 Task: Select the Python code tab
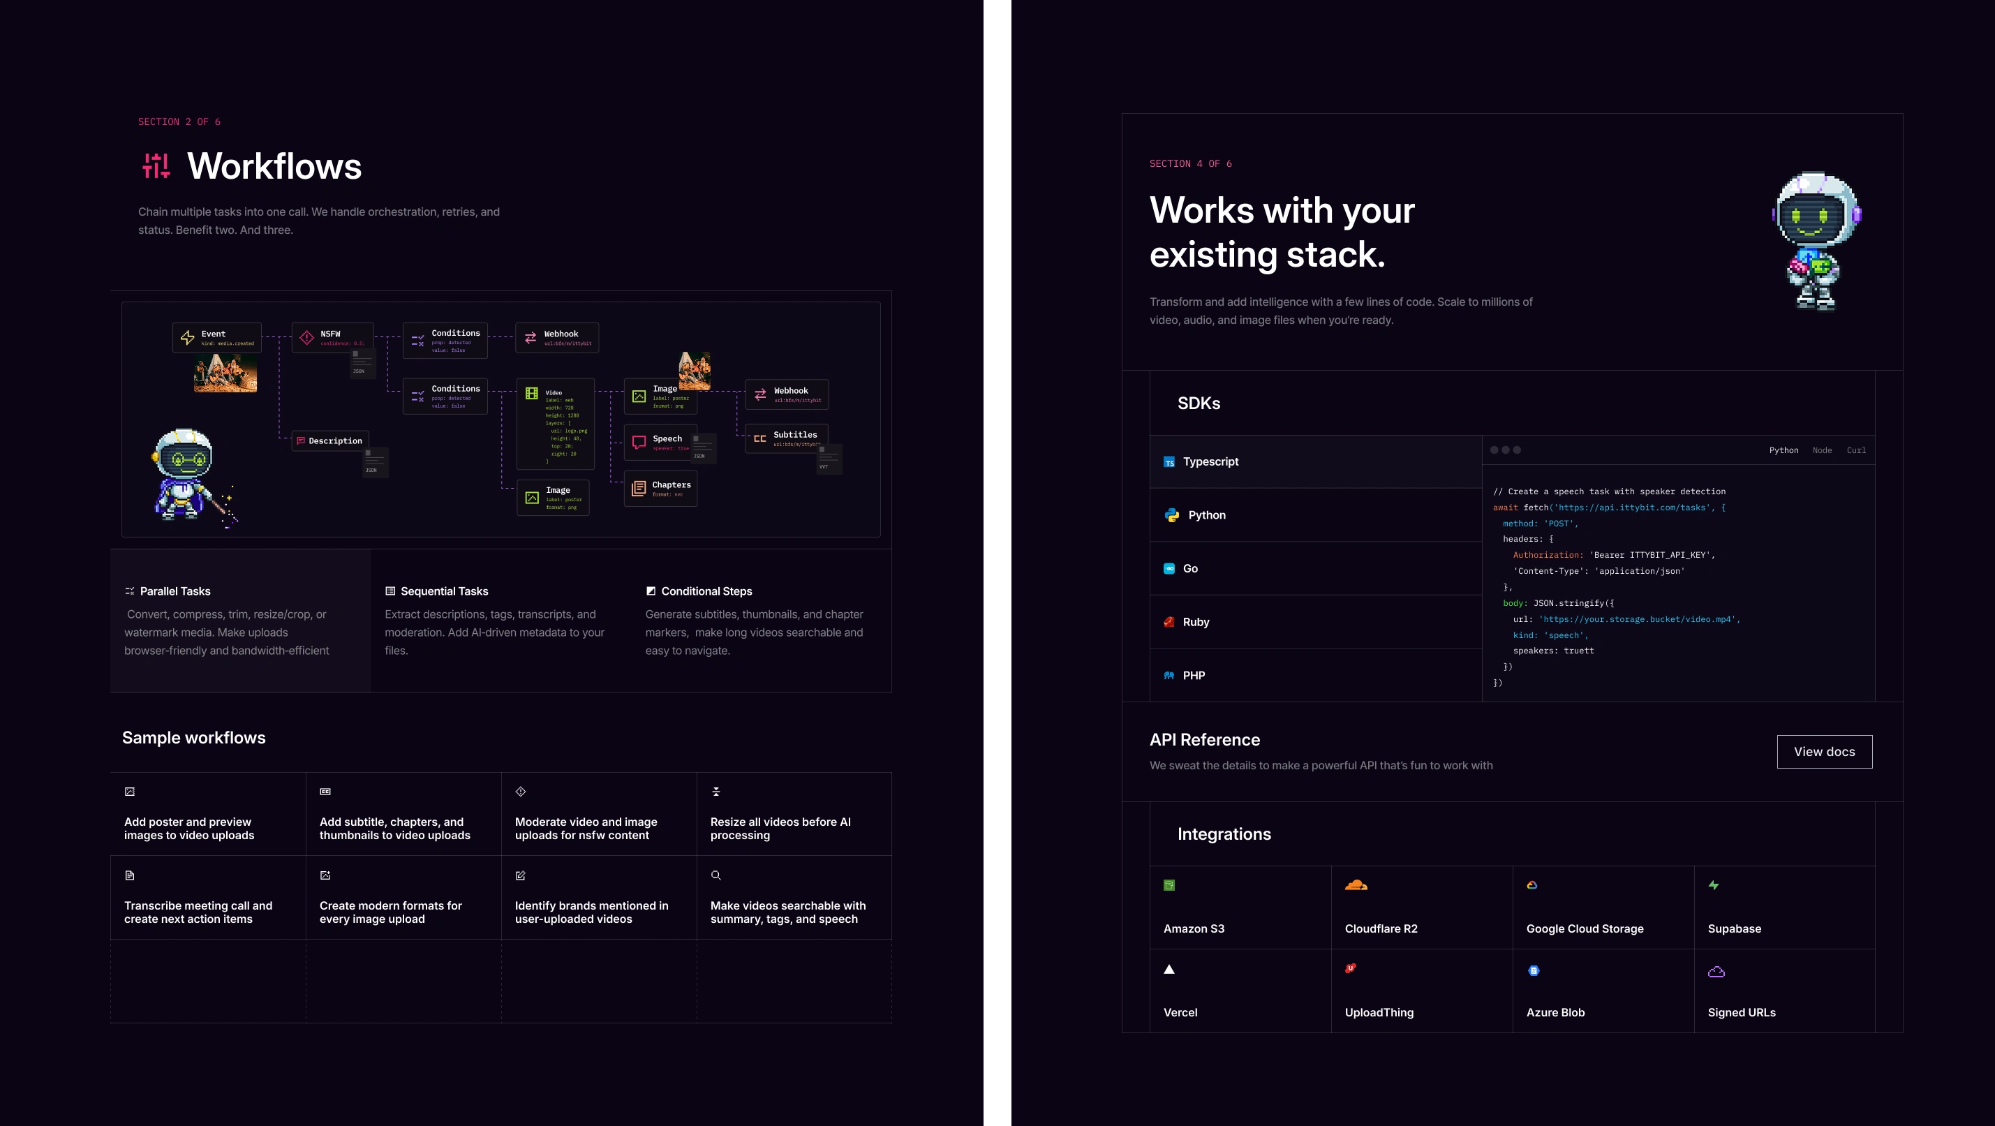pyautogui.click(x=1783, y=450)
